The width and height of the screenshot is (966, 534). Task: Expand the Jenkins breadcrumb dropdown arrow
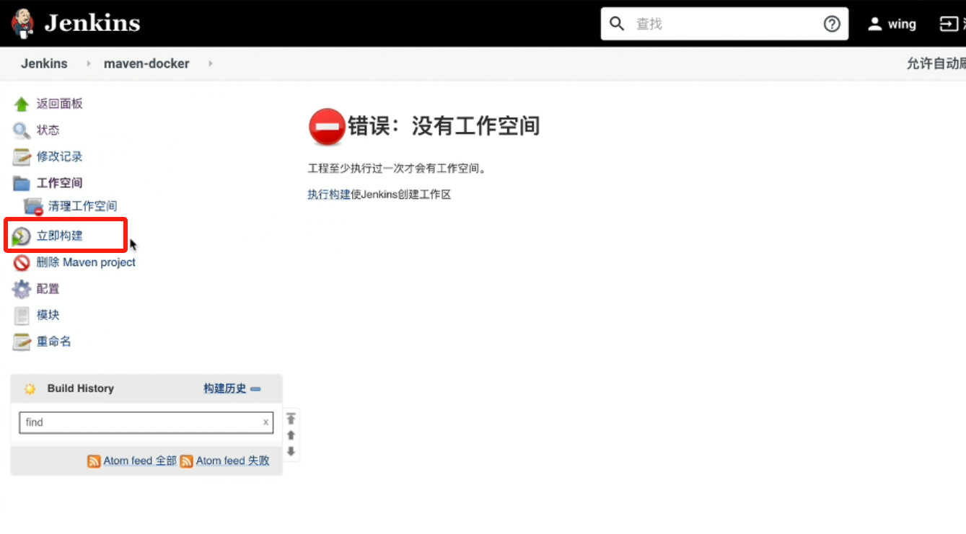coord(88,63)
